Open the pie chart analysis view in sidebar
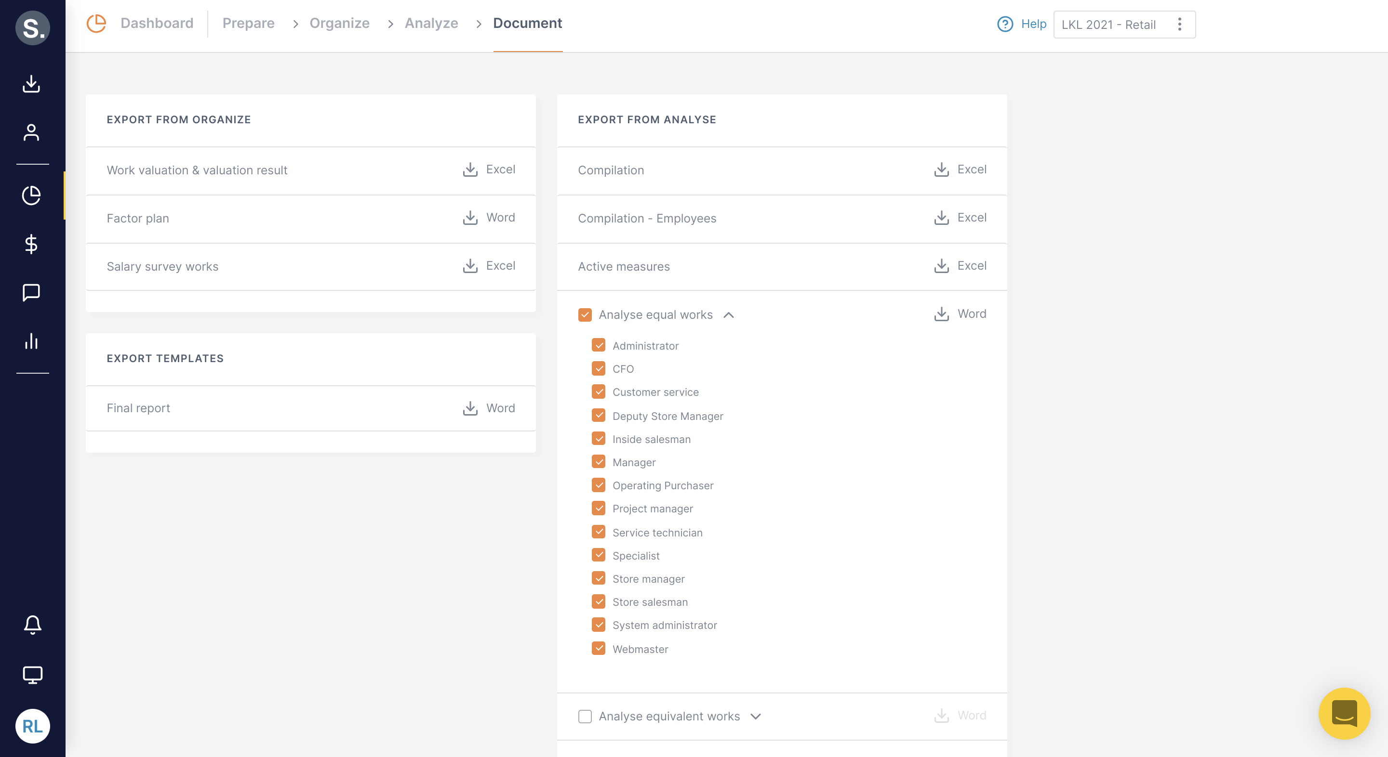 pyautogui.click(x=32, y=196)
